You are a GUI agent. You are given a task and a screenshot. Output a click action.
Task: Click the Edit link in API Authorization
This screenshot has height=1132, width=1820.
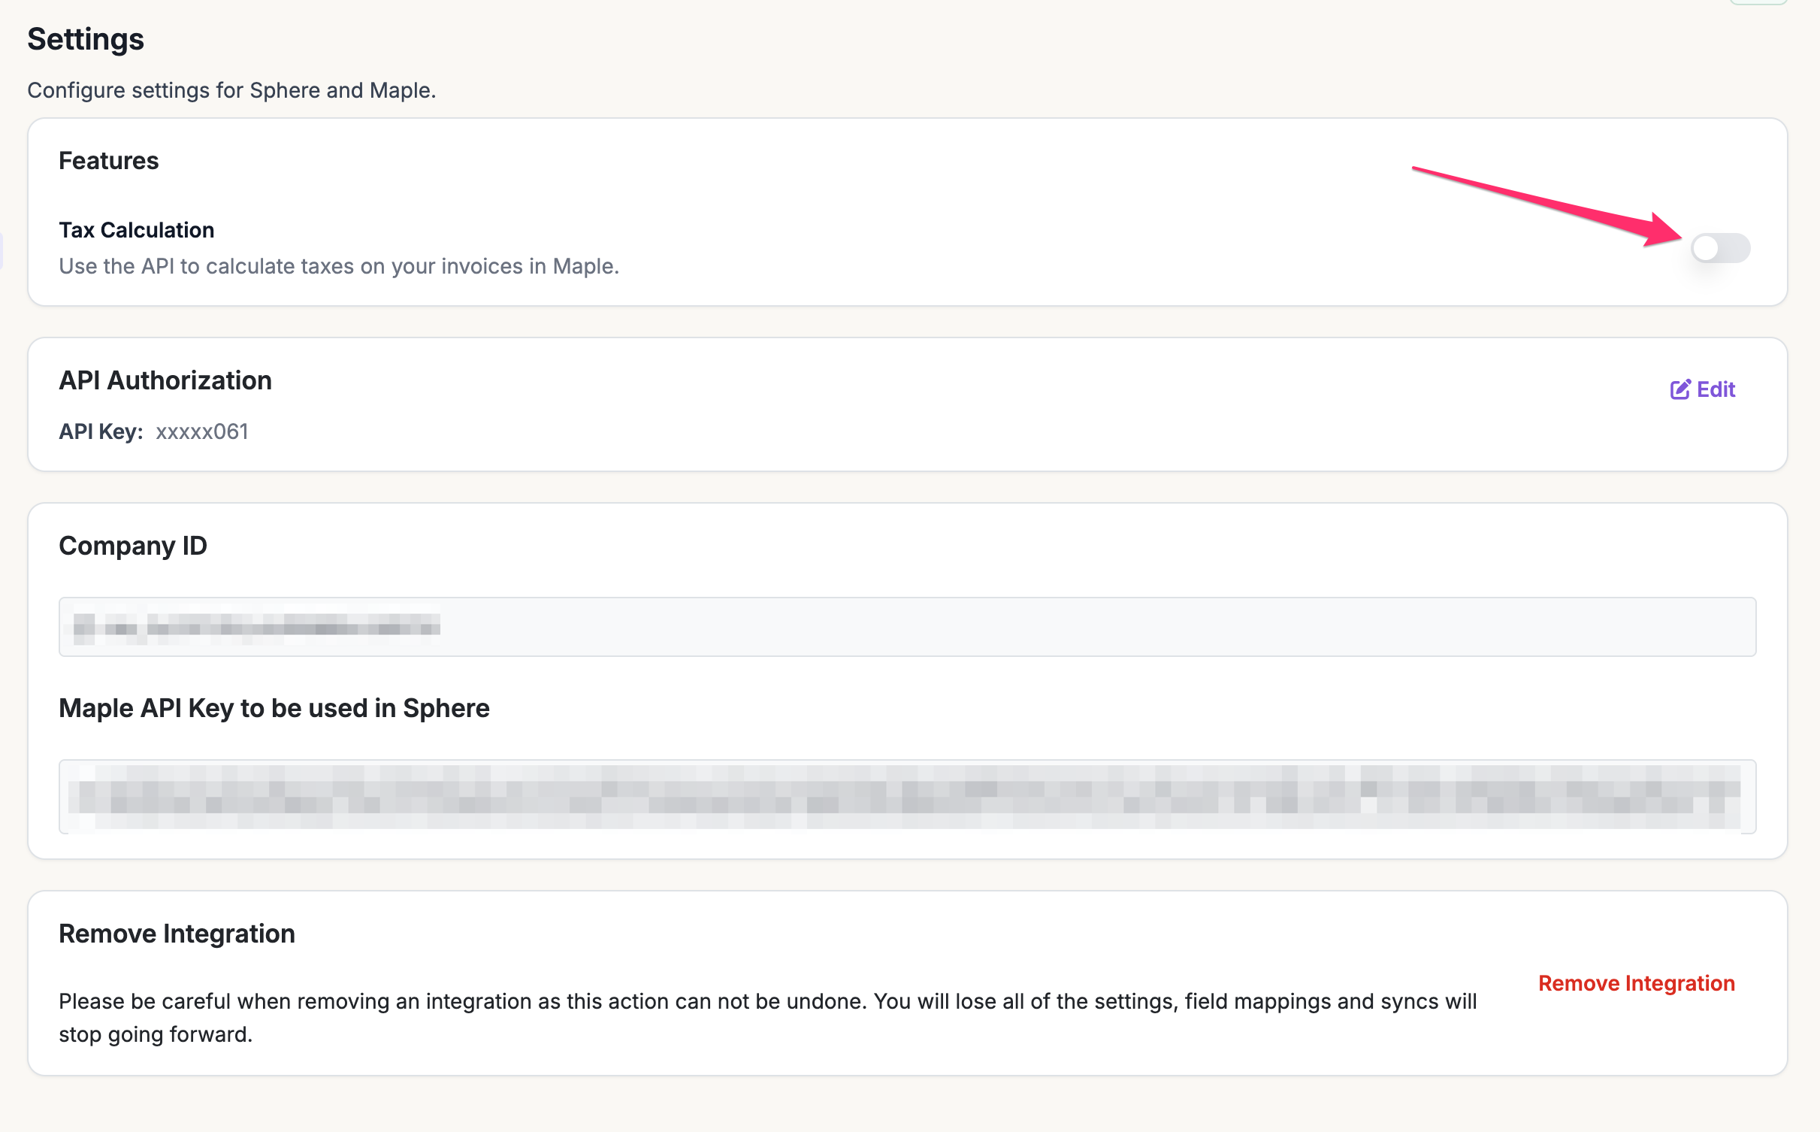point(1715,389)
